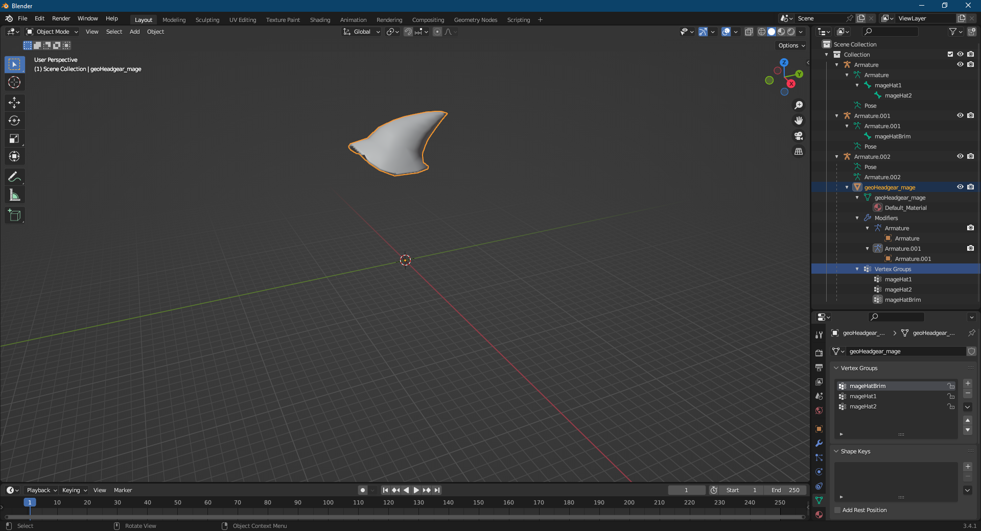981x531 pixels.
Task: Select the Scale tool
Action: click(14, 138)
